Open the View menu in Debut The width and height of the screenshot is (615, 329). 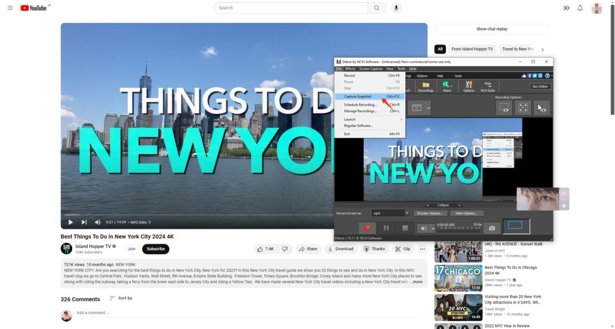point(389,68)
